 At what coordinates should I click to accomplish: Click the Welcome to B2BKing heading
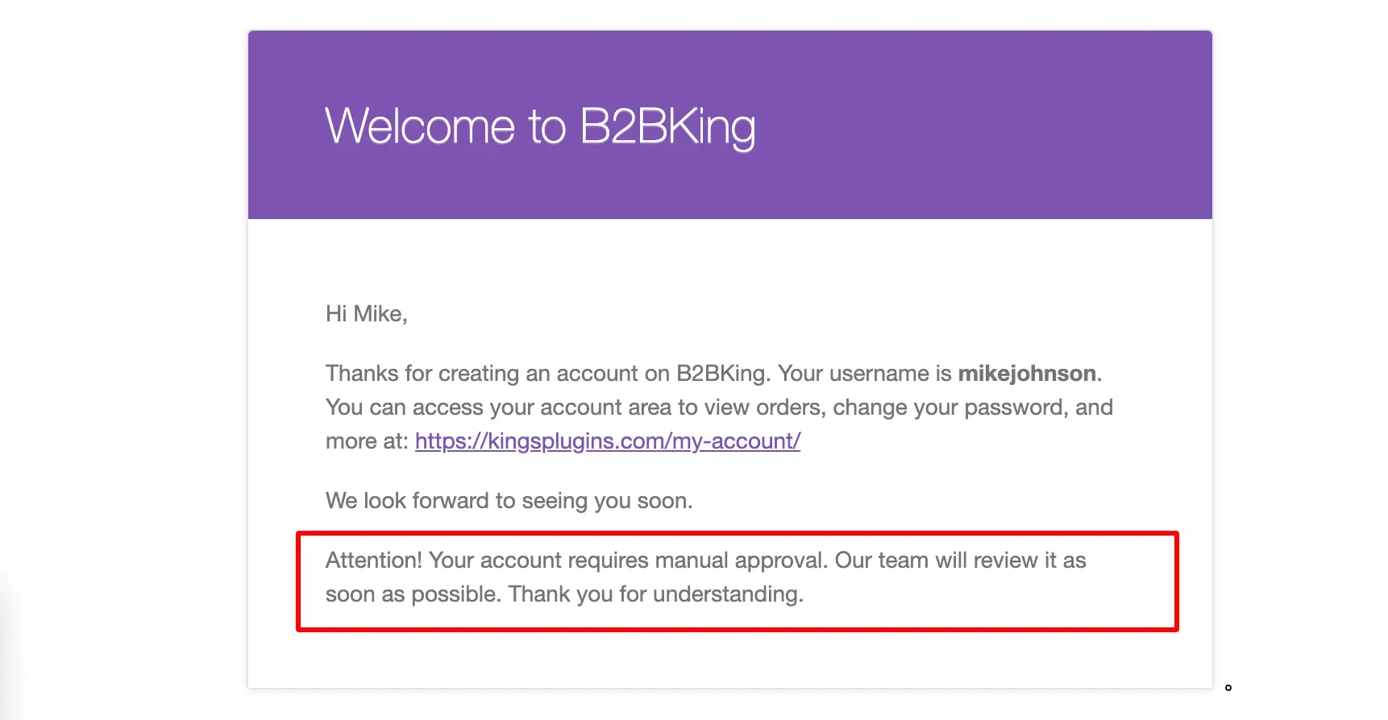[540, 127]
